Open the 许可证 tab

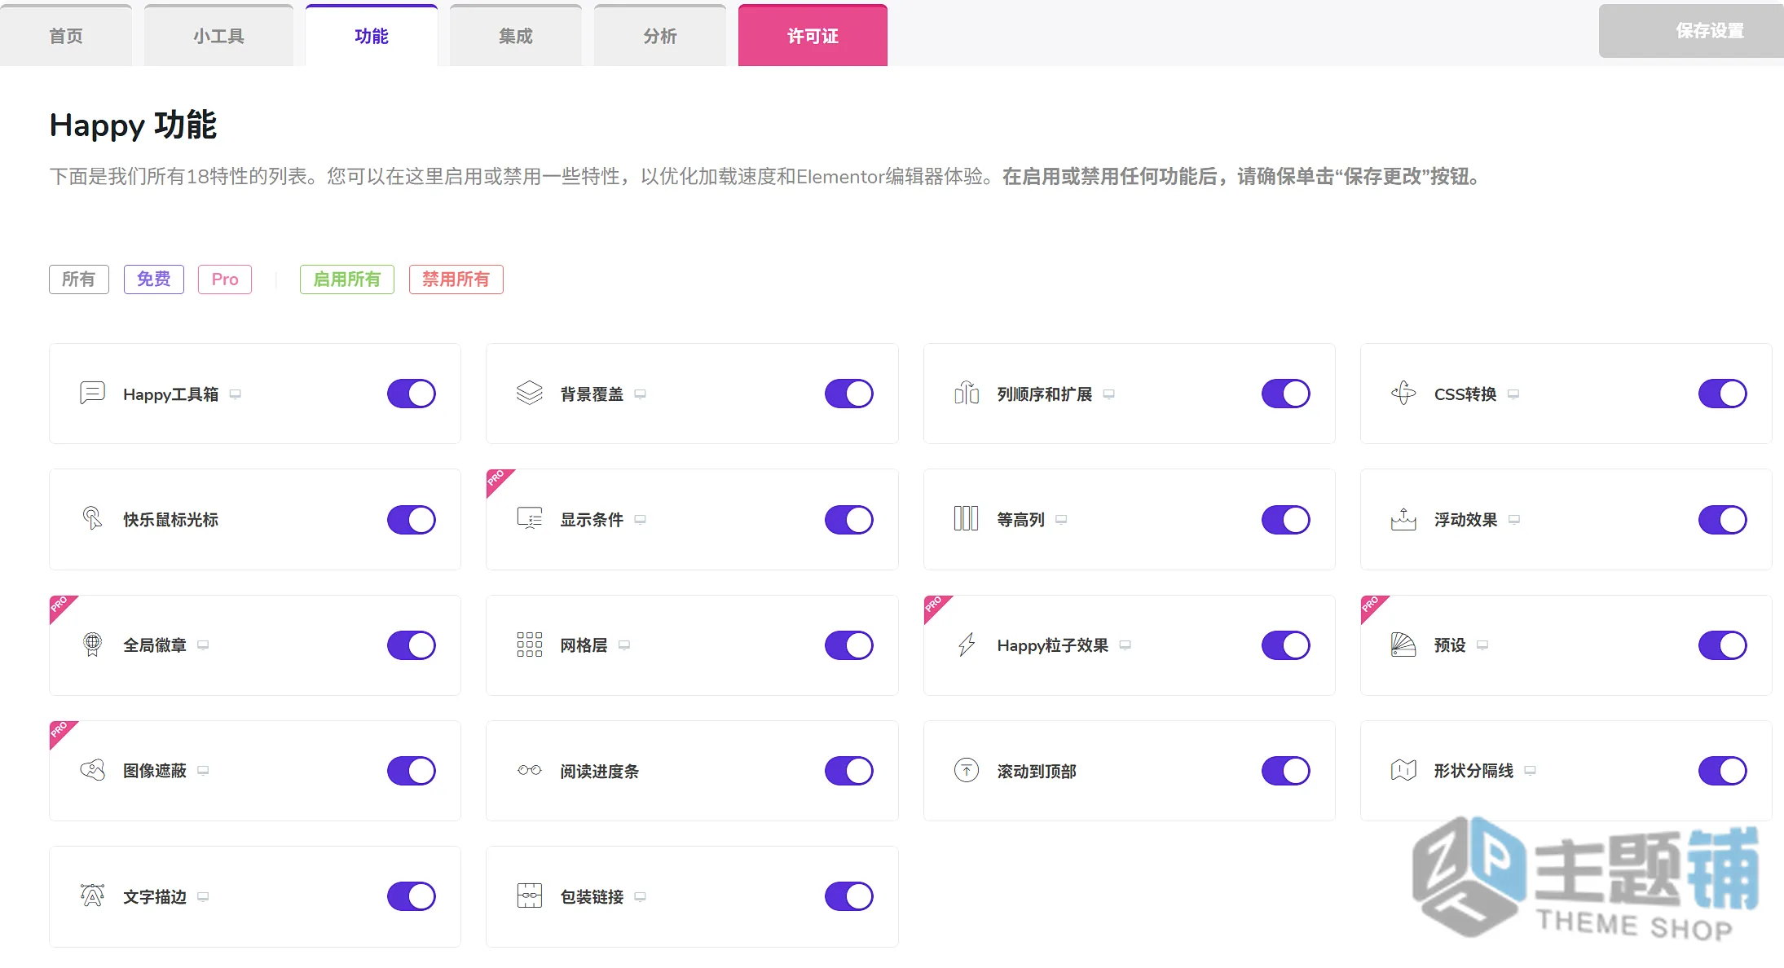click(x=813, y=35)
